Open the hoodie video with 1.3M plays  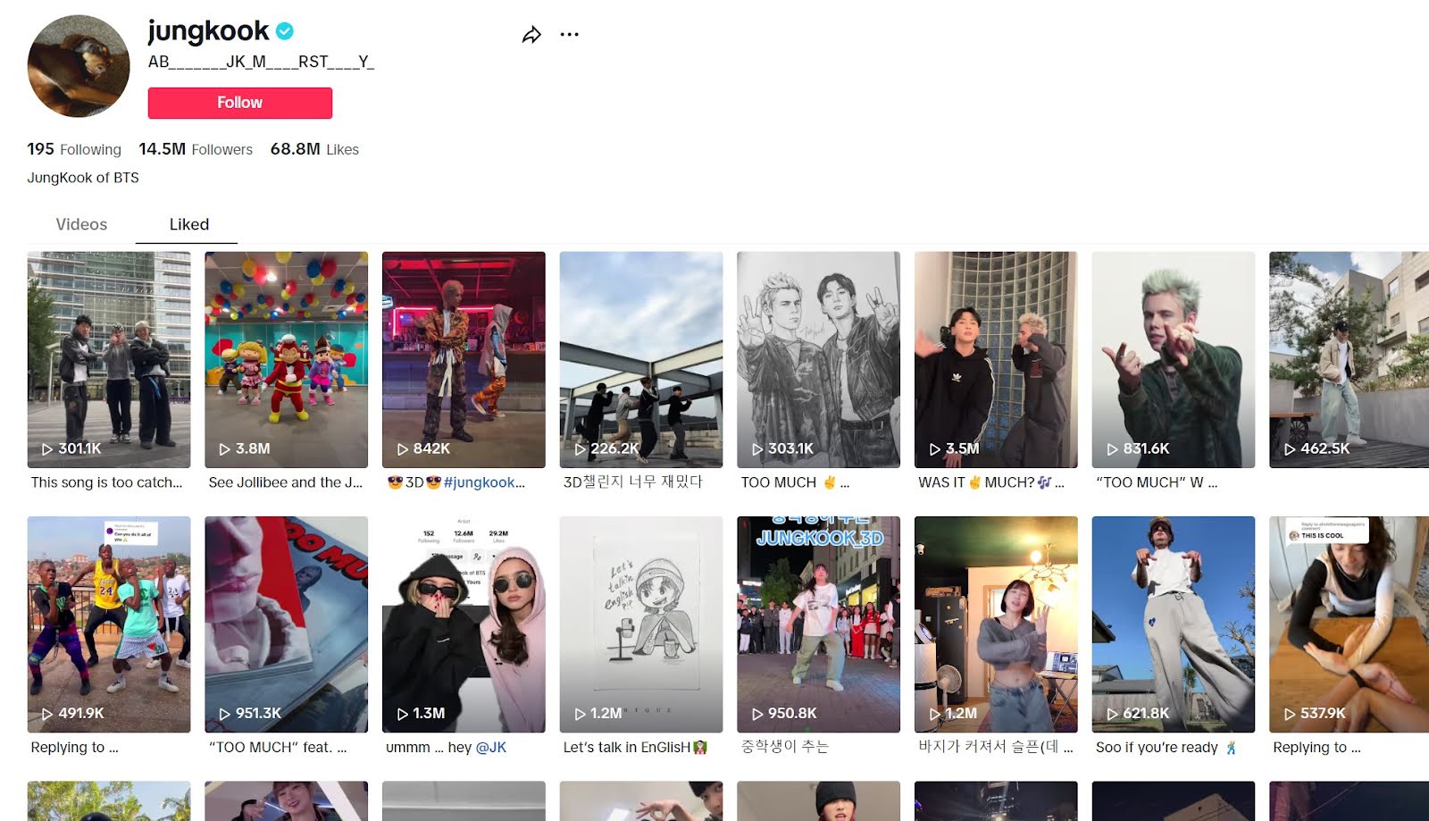(464, 624)
